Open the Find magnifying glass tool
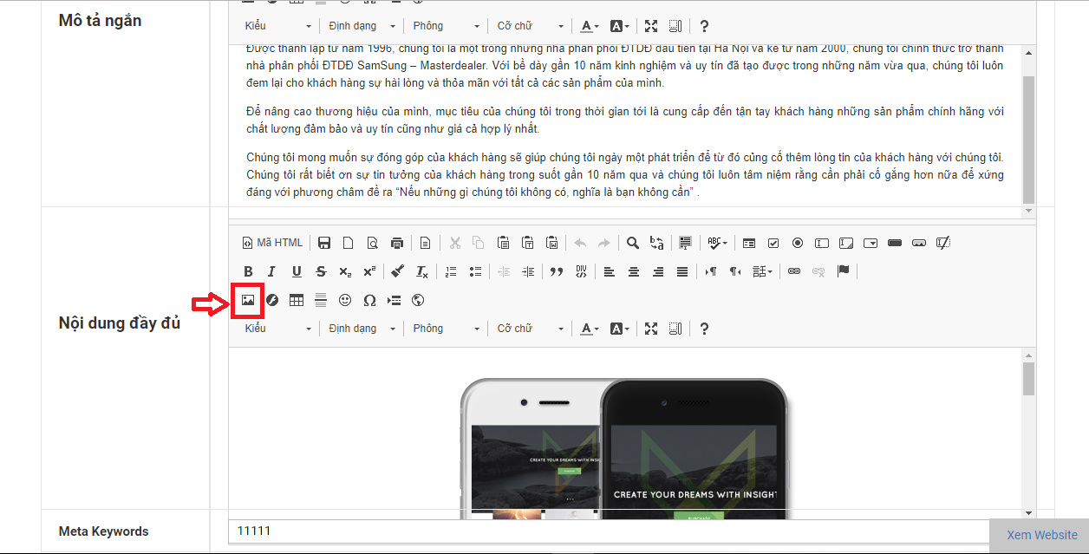The width and height of the screenshot is (1089, 554). tap(633, 243)
